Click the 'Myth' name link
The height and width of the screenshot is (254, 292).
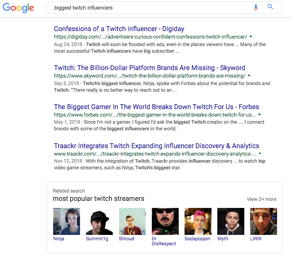pos(223,239)
